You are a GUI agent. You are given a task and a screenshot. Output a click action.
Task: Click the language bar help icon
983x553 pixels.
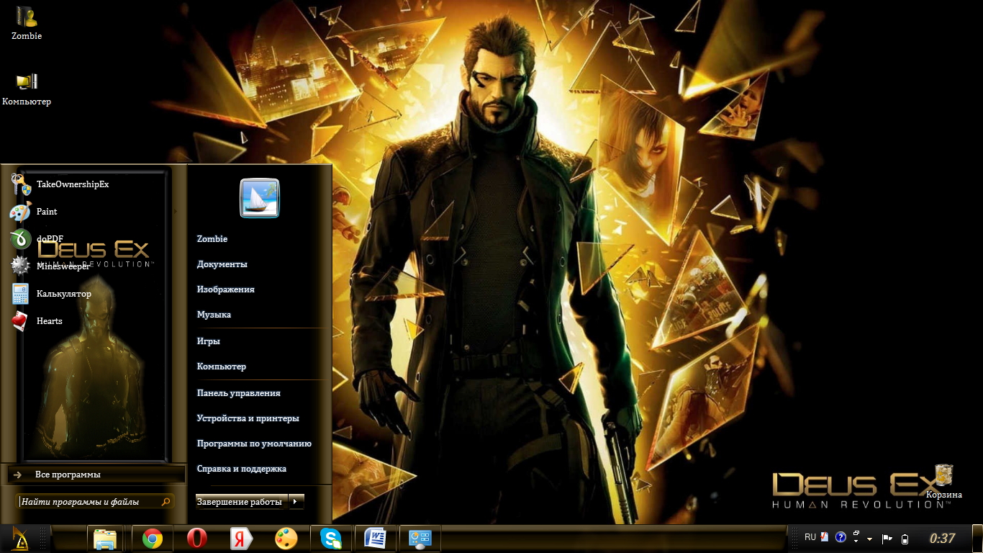[840, 537]
